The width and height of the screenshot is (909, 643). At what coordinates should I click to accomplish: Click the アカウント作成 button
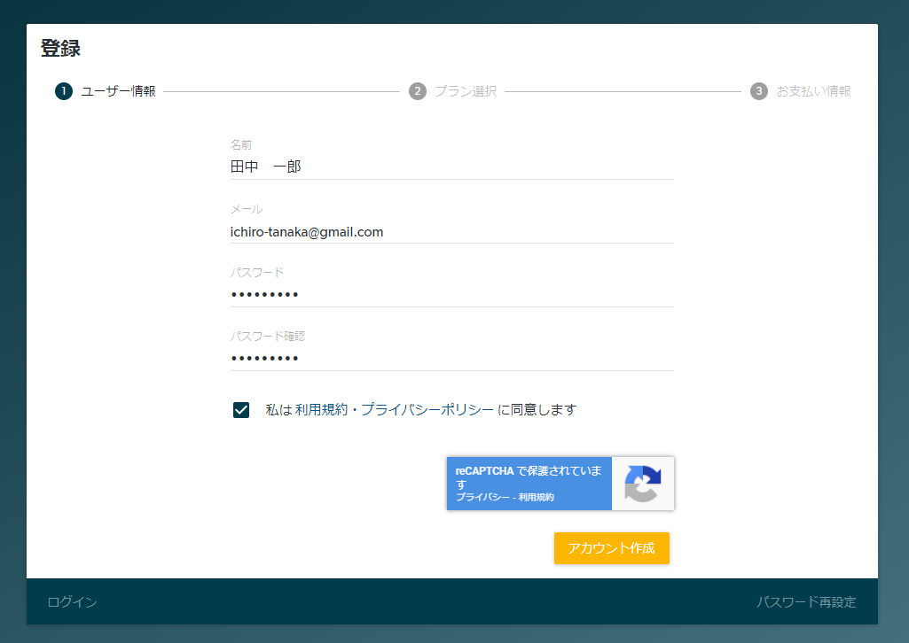tap(612, 548)
